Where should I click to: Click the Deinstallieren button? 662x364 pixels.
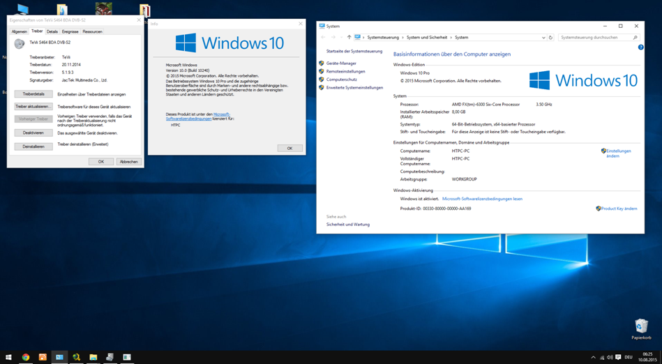pyautogui.click(x=33, y=146)
